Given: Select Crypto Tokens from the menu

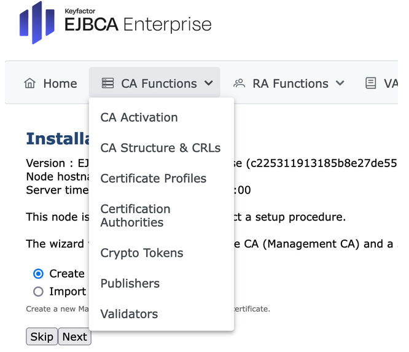Looking at the screenshot, I should (141, 253).
